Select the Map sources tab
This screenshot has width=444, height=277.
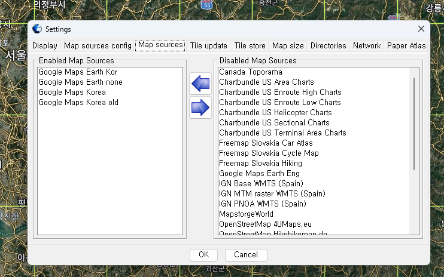160,45
